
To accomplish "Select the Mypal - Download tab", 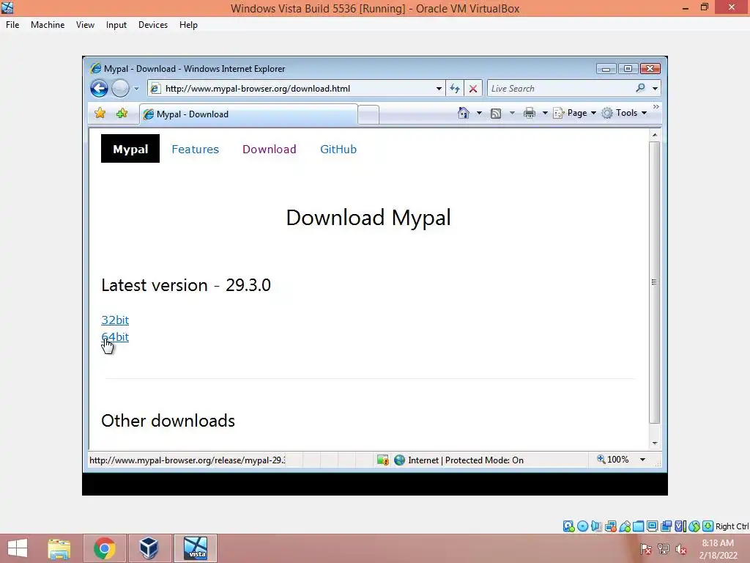I will coord(248,114).
